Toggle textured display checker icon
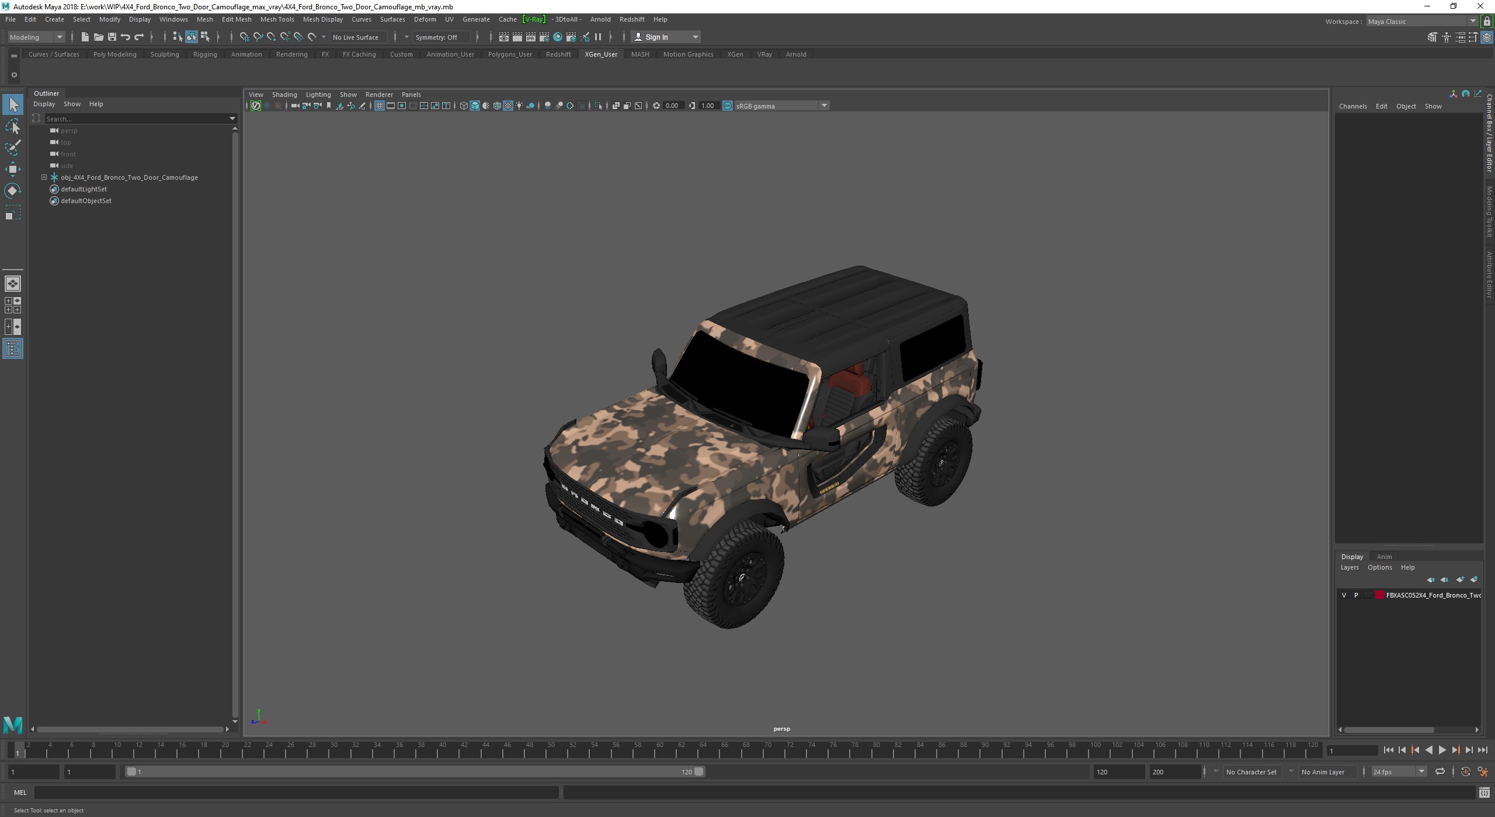 click(x=508, y=106)
